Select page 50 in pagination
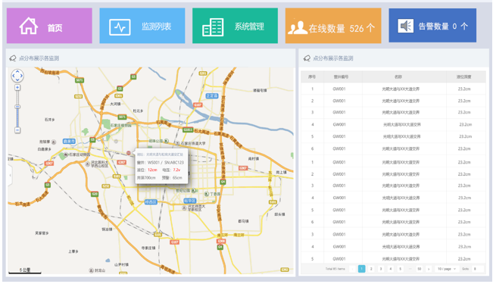The width and height of the screenshot is (493, 284). pos(419,269)
